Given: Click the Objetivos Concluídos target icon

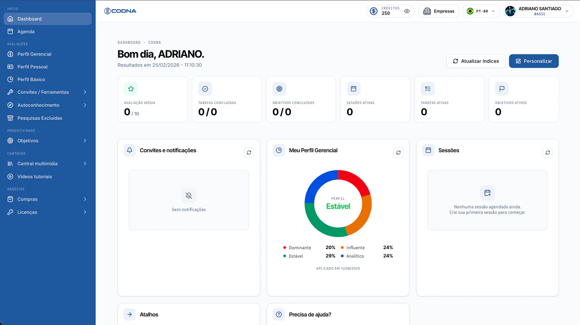Looking at the screenshot, I should point(279,89).
